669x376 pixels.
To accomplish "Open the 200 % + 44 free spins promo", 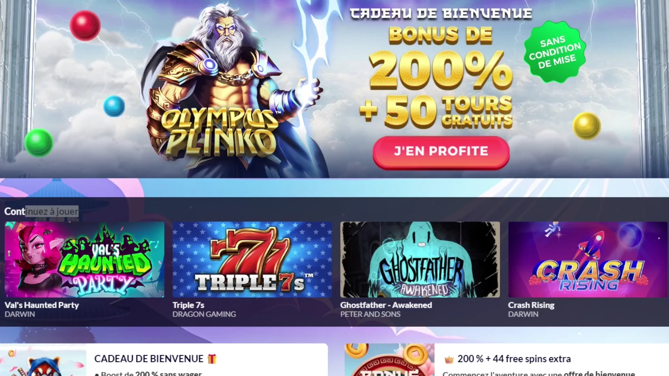I will coord(507,360).
